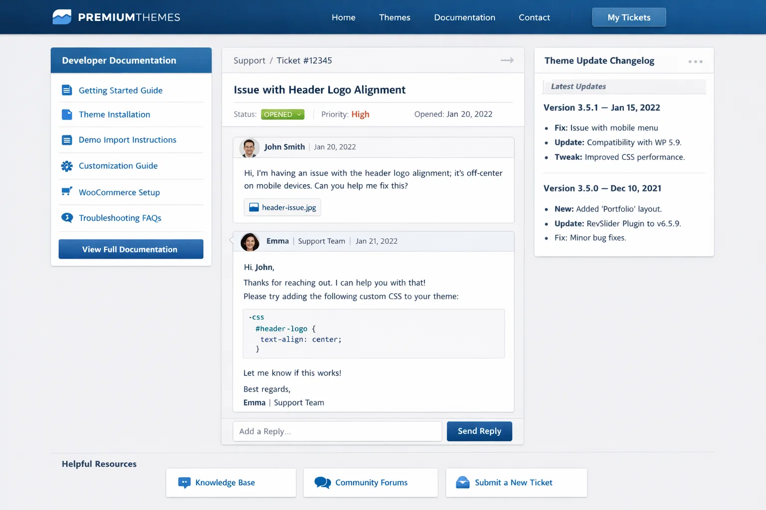Click the Getting Started Guide document icon
The height and width of the screenshot is (510, 766).
click(x=67, y=90)
